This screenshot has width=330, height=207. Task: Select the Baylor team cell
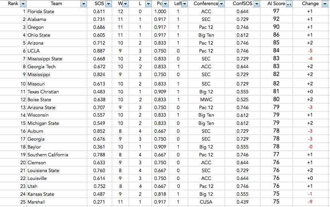57,147
